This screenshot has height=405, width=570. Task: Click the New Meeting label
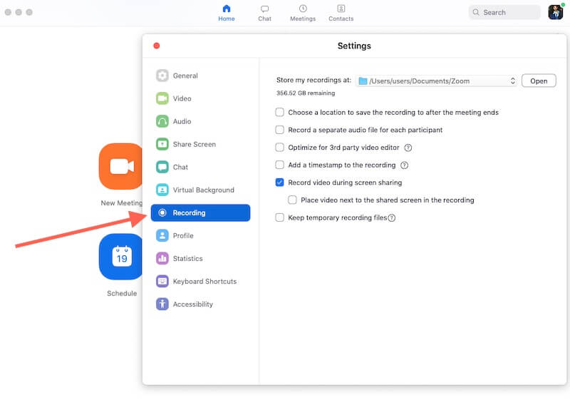tap(121, 203)
